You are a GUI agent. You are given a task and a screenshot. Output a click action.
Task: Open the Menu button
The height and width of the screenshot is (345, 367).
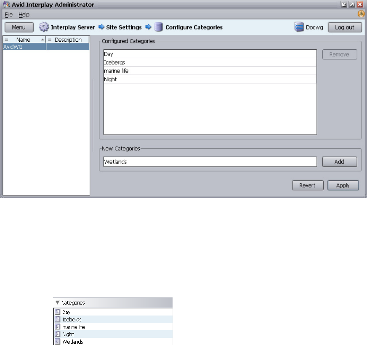[19, 27]
